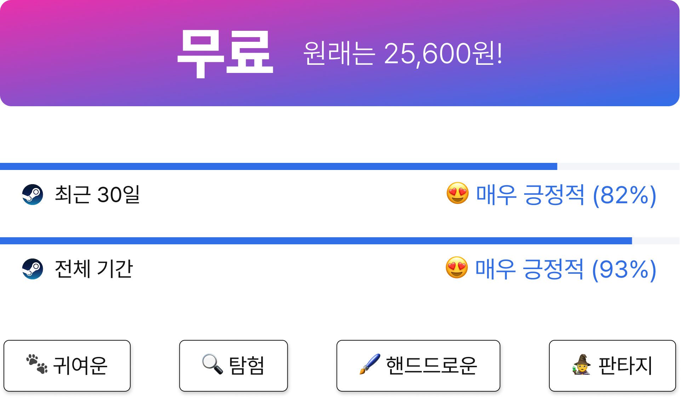Click the magnifying glass icon in 탐험 tag
The width and height of the screenshot is (681, 398).
click(212, 364)
